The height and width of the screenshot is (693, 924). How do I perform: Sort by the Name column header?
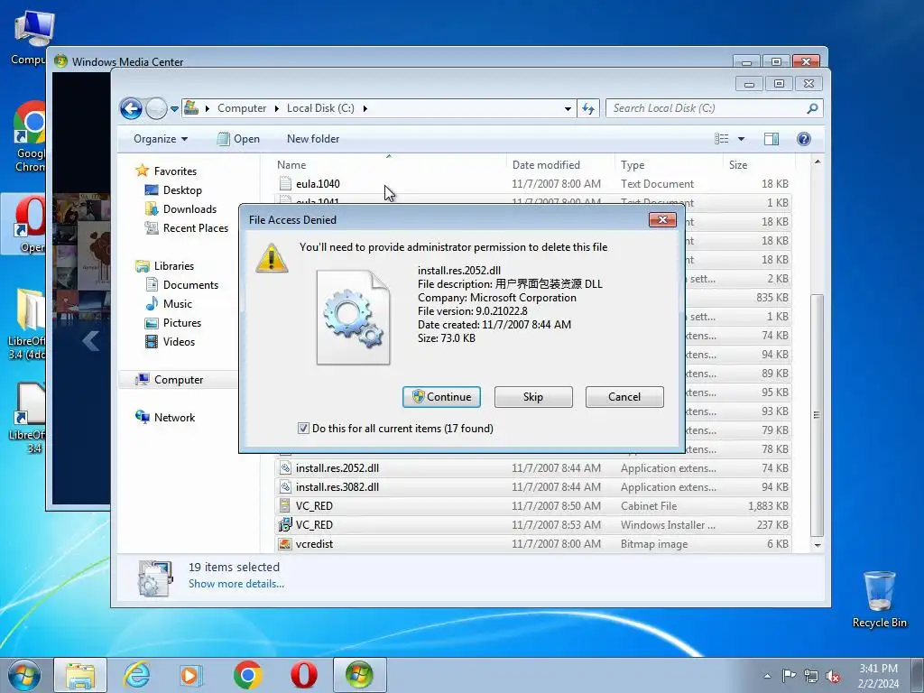pyautogui.click(x=389, y=165)
